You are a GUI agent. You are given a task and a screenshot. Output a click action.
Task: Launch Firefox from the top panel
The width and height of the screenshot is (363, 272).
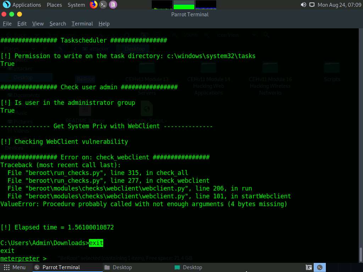[x=94, y=5]
